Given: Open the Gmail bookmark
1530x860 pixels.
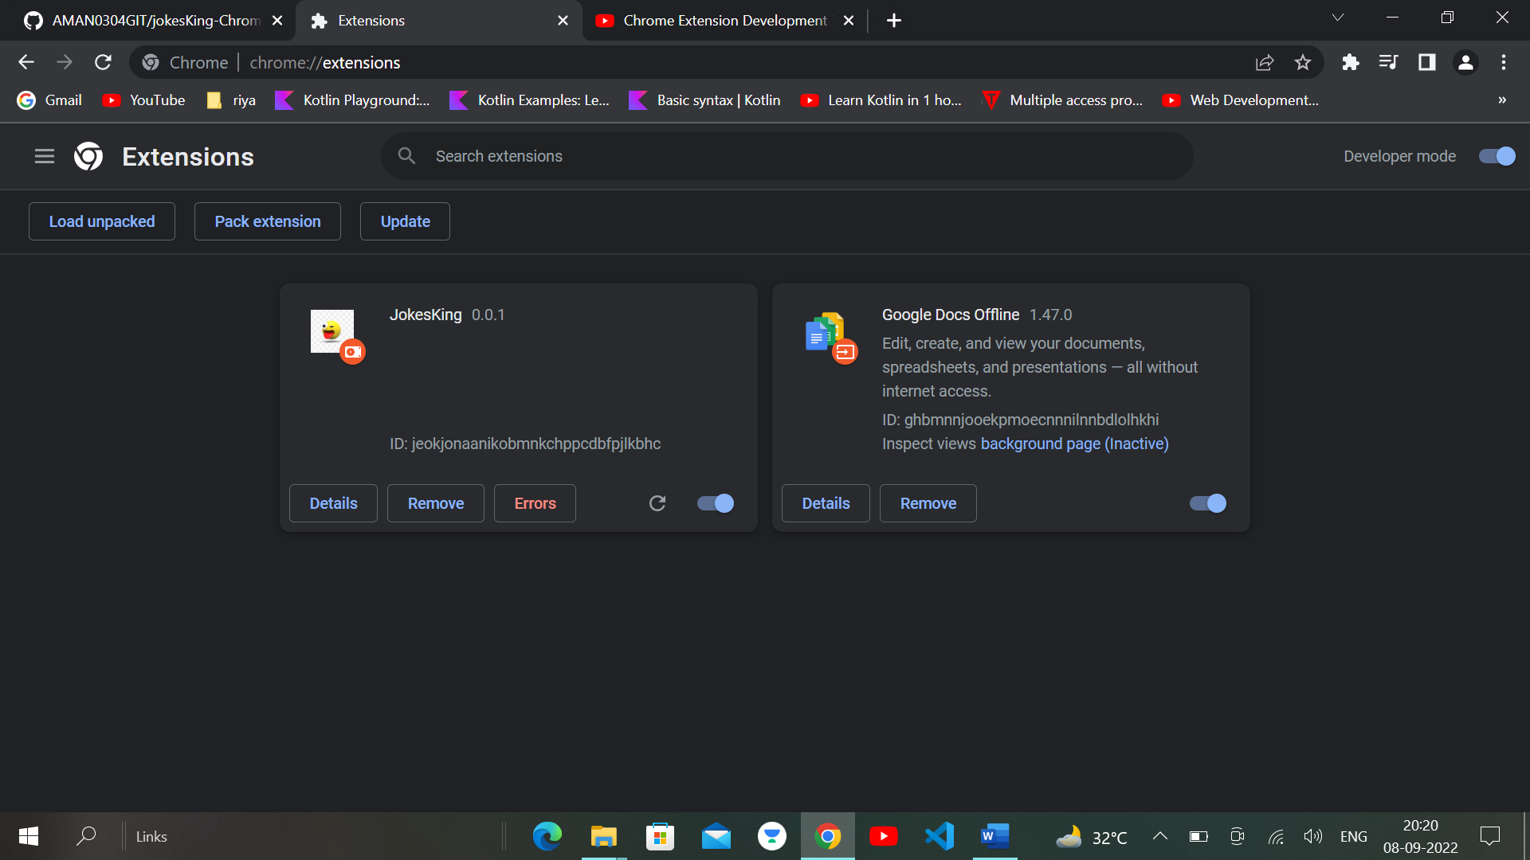Looking at the screenshot, I should [50, 100].
